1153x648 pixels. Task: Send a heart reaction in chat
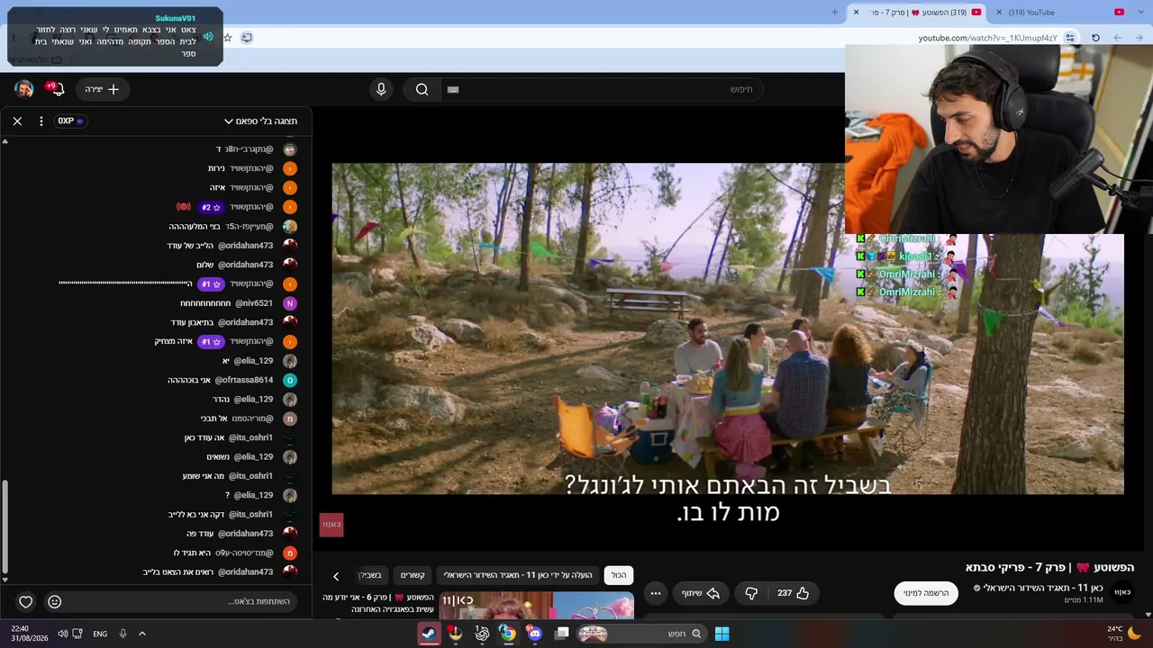[x=26, y=601]
